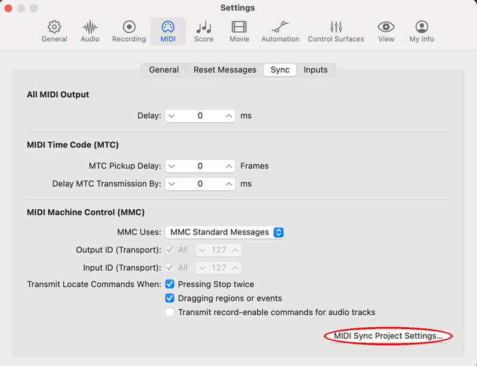The height and width of the screenshot is (366, 477).
Task: Decrease MTC Pickup Delay frames
Action: tap(172, 166)
